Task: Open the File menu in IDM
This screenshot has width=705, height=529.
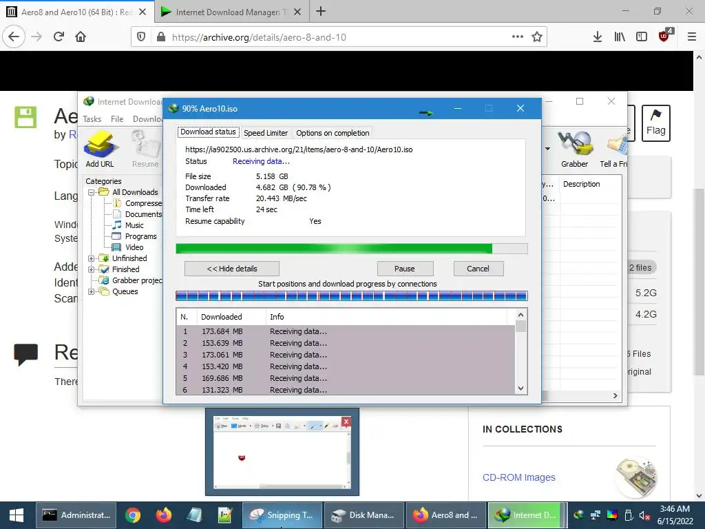Action: tap(117, 118)
